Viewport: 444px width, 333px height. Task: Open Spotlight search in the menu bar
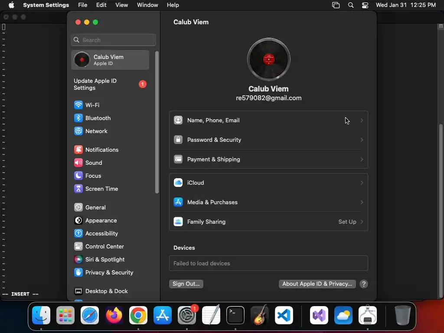(350, 5)
